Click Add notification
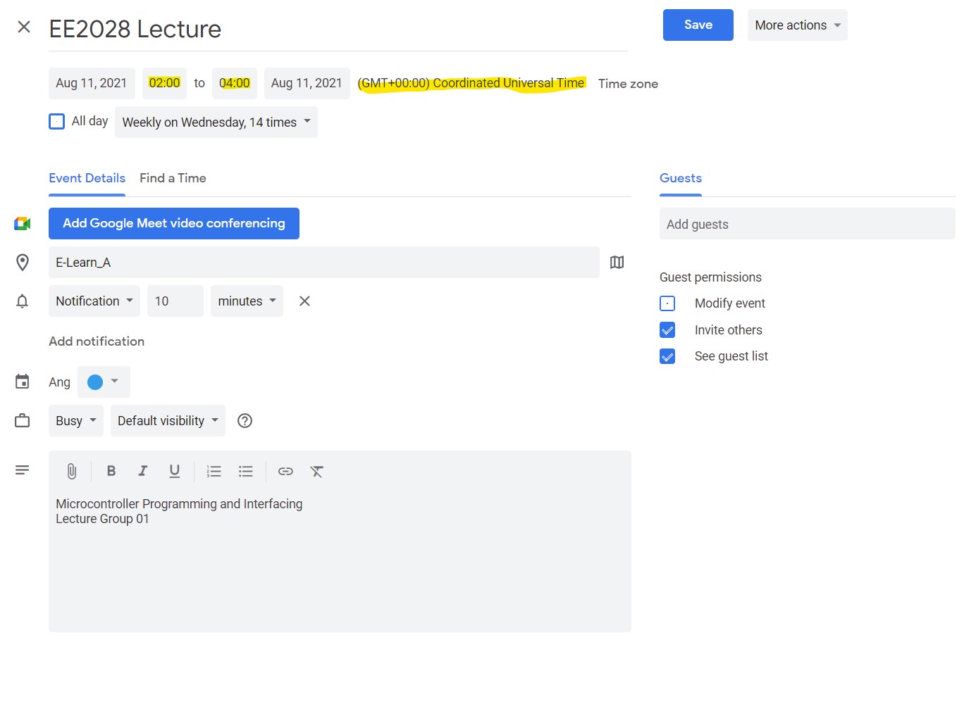This screenshot has width=976, height=704. pyautogui.click(x=97, y=341)
